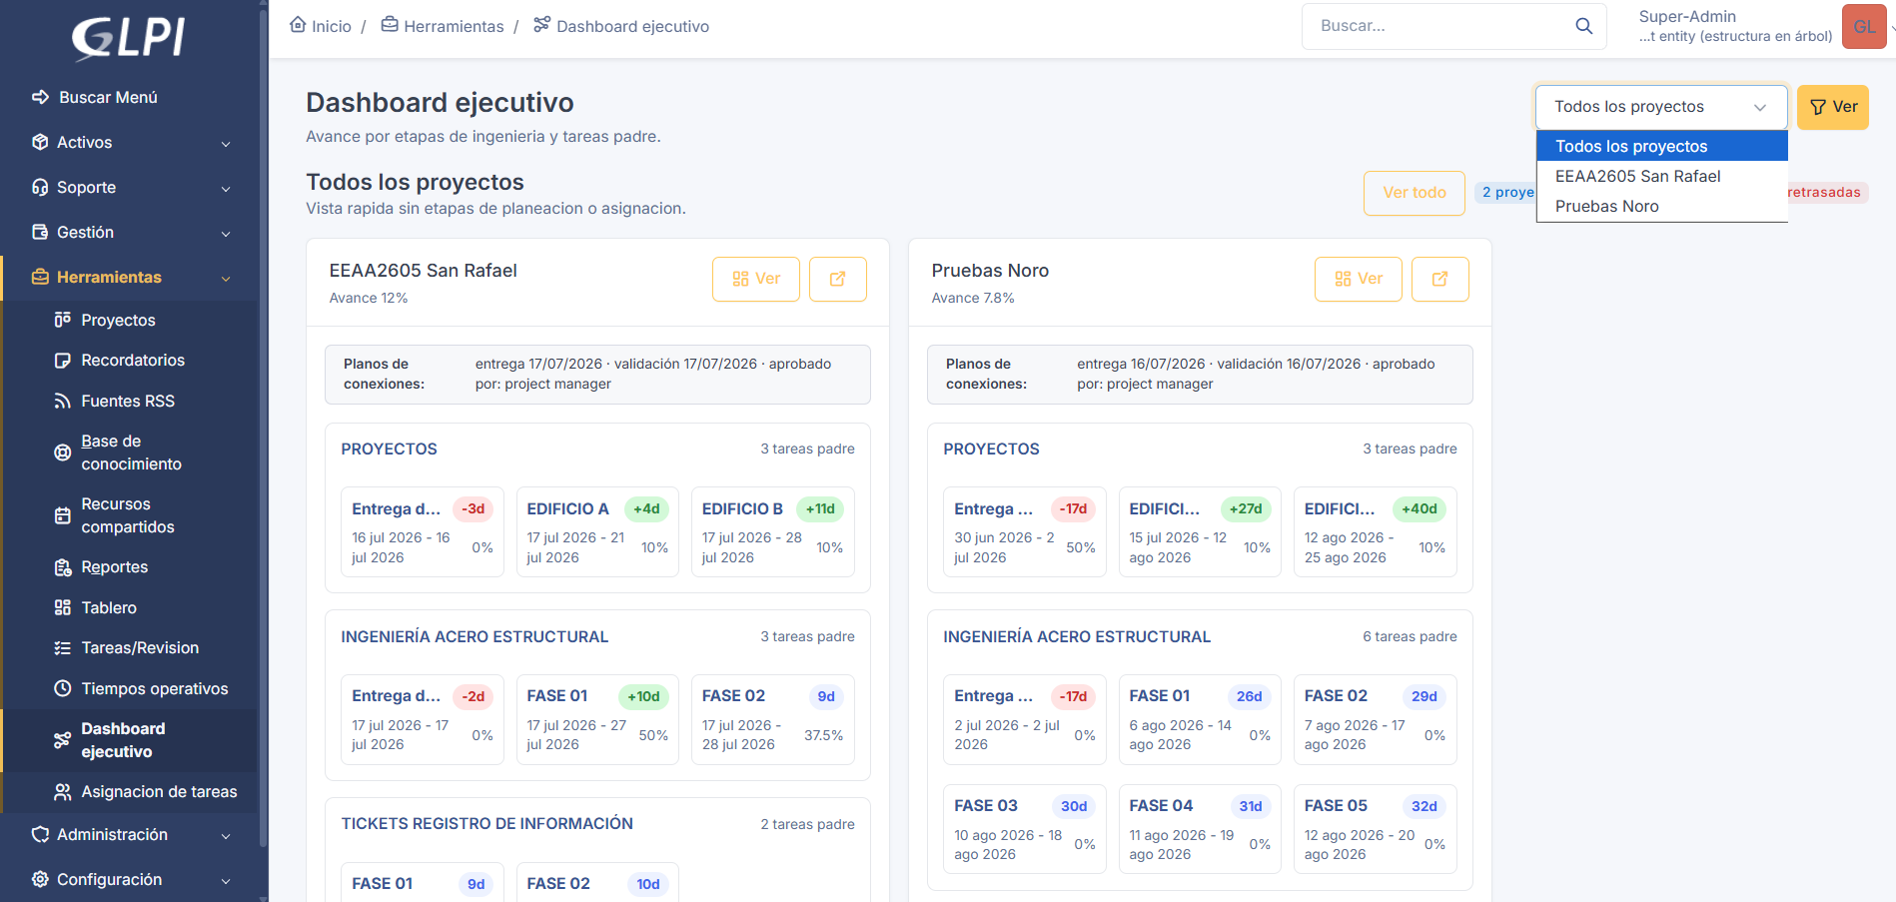The height and width of the screenshot is (902, 1896).
Task: Click the Avance 12% text
Action: 369,298
